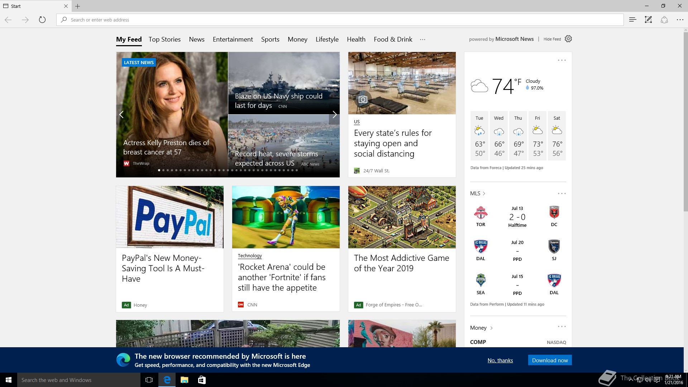This screenshot has height=387, width=688.
Task: Click the cloudy weather icon beside 74°F
Action: tap(479, 86)
